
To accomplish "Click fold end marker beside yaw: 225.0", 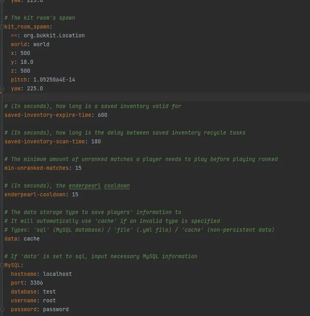I will (x=3, y=89).
